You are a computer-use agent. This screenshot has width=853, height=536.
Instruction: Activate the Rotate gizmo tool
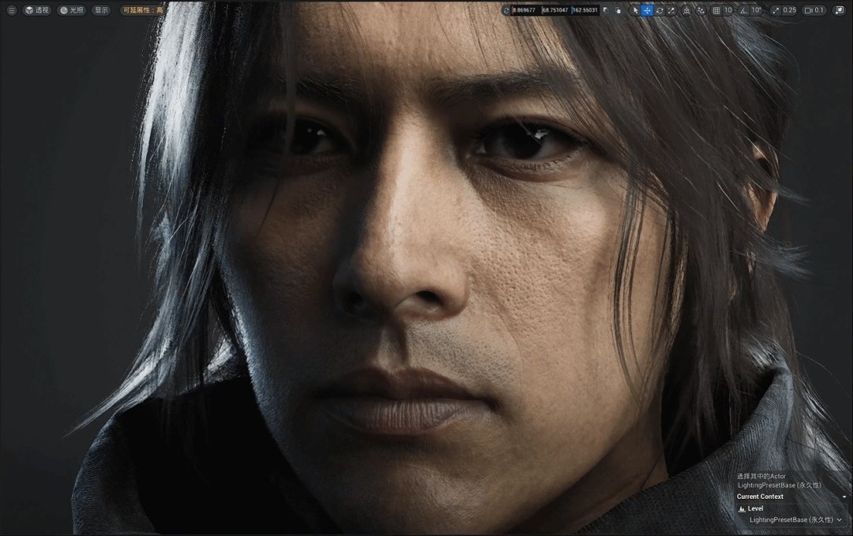659,10
